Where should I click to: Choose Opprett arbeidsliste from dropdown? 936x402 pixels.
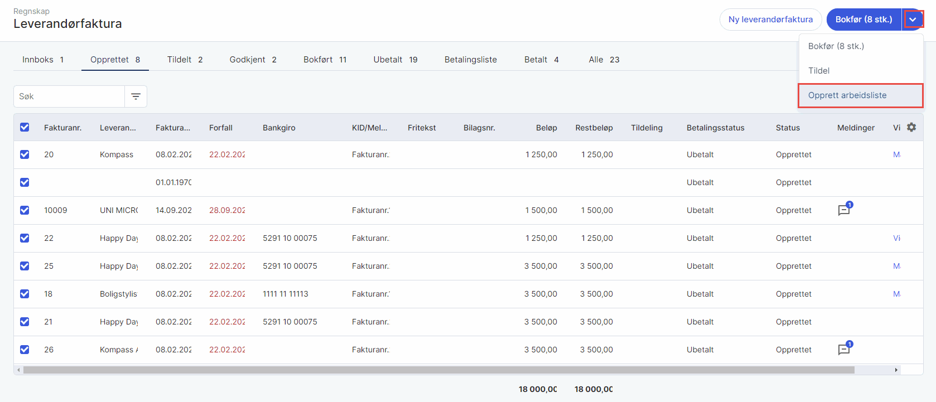(847, 95)
